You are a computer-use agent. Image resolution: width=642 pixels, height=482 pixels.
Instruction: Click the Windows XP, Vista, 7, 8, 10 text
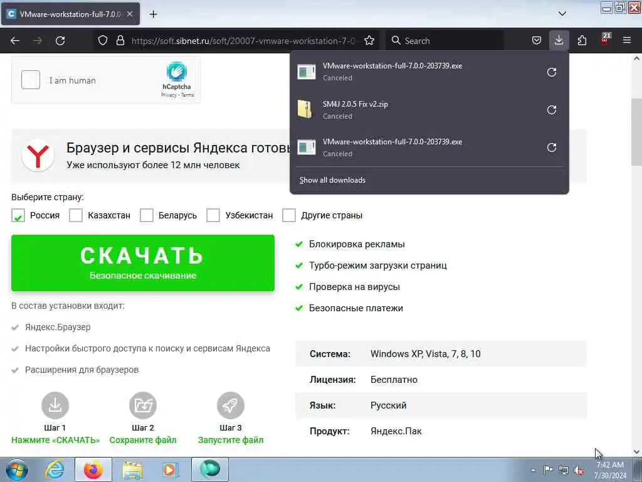coord(426,354)
